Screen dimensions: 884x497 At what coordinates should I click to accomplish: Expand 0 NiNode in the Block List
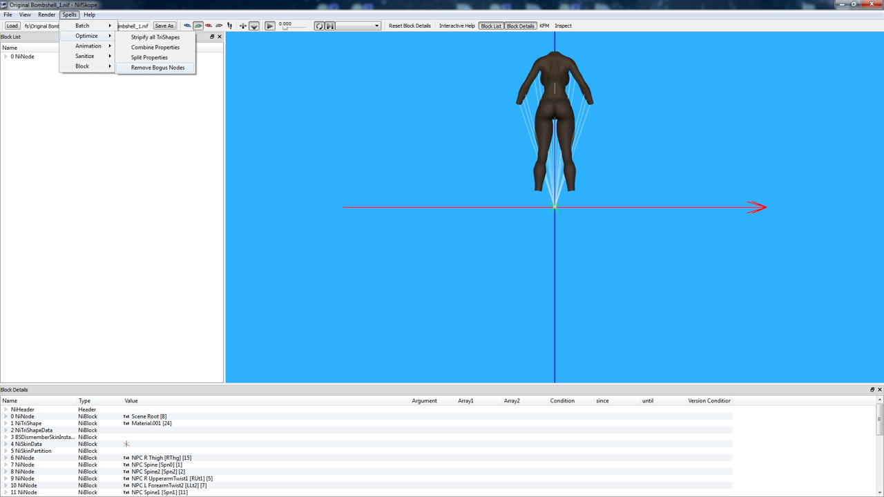pyautogui.click(x=6, y=57)
